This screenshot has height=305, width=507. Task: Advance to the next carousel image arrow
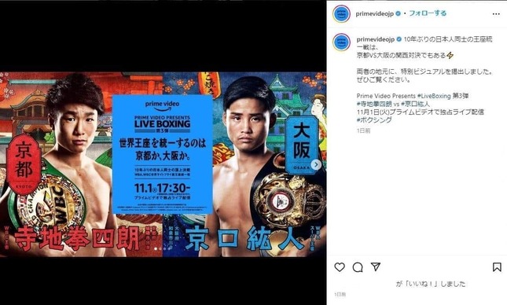coord(316,164)
